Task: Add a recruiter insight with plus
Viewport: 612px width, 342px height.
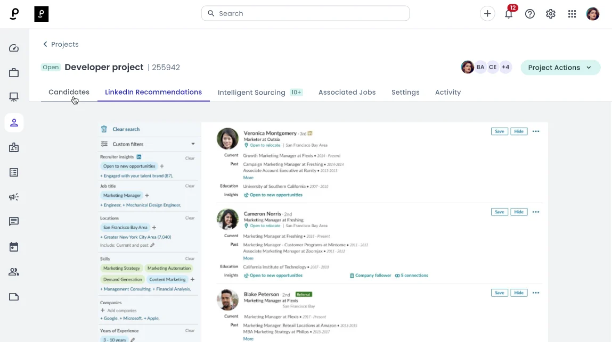Action: click(162, 166)
